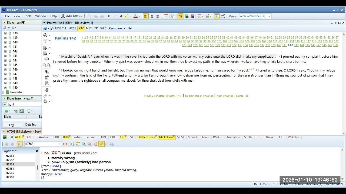346x194 pixels.
Task: Click the Add Titles button
Action: pyautogui.click(x=71, y=16)
